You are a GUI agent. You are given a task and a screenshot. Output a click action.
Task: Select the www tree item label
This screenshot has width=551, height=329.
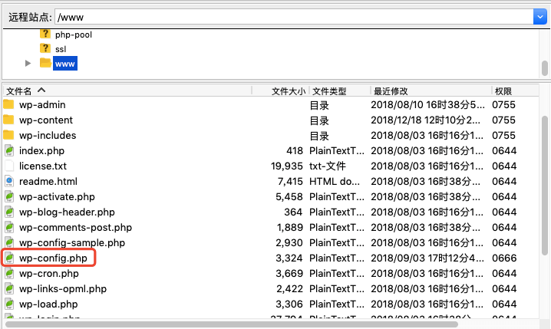65,64
